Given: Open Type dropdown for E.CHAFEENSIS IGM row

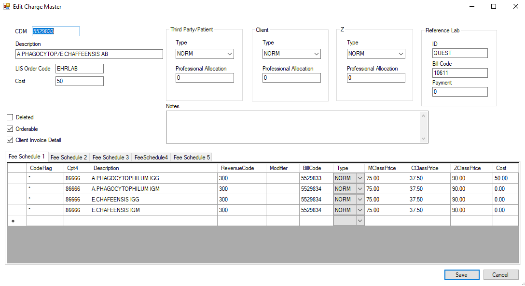Looking at the screenshot, I should 359,210.
